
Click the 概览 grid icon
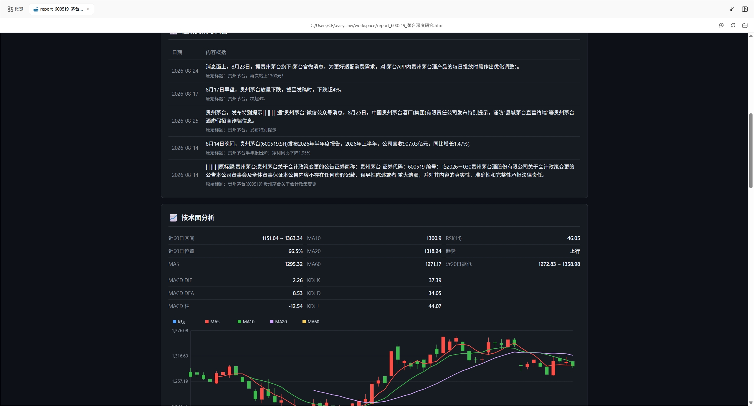(10, 9)
